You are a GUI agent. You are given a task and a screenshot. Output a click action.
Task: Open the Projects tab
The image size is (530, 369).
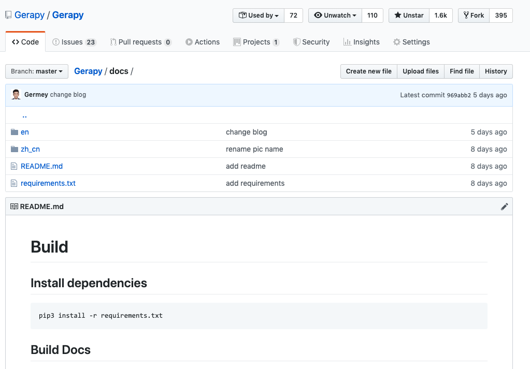click(x=256, y=42)
